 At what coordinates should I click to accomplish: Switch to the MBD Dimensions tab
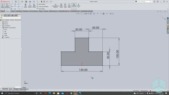(53, 11)
